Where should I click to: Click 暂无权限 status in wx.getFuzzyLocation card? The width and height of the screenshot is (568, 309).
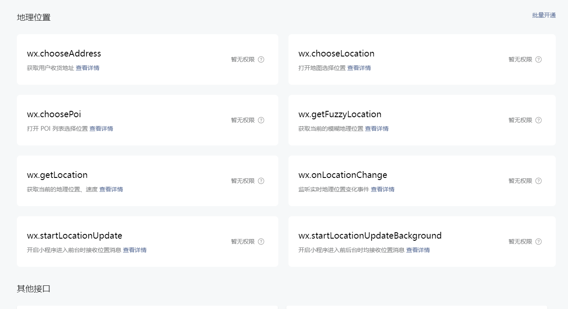520,120
